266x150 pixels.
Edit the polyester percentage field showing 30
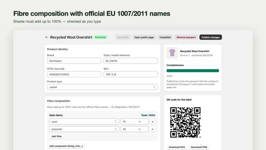pyautogui.click(x=135, y=129)
